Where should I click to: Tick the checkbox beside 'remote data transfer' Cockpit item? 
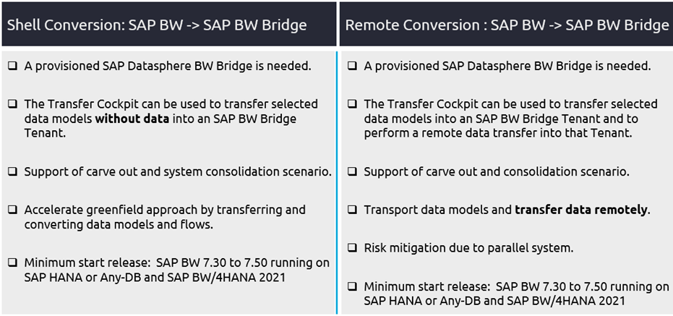point(352,104)
